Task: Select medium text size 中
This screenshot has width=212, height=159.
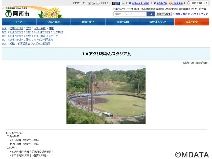Action: (x=94, y=3)
